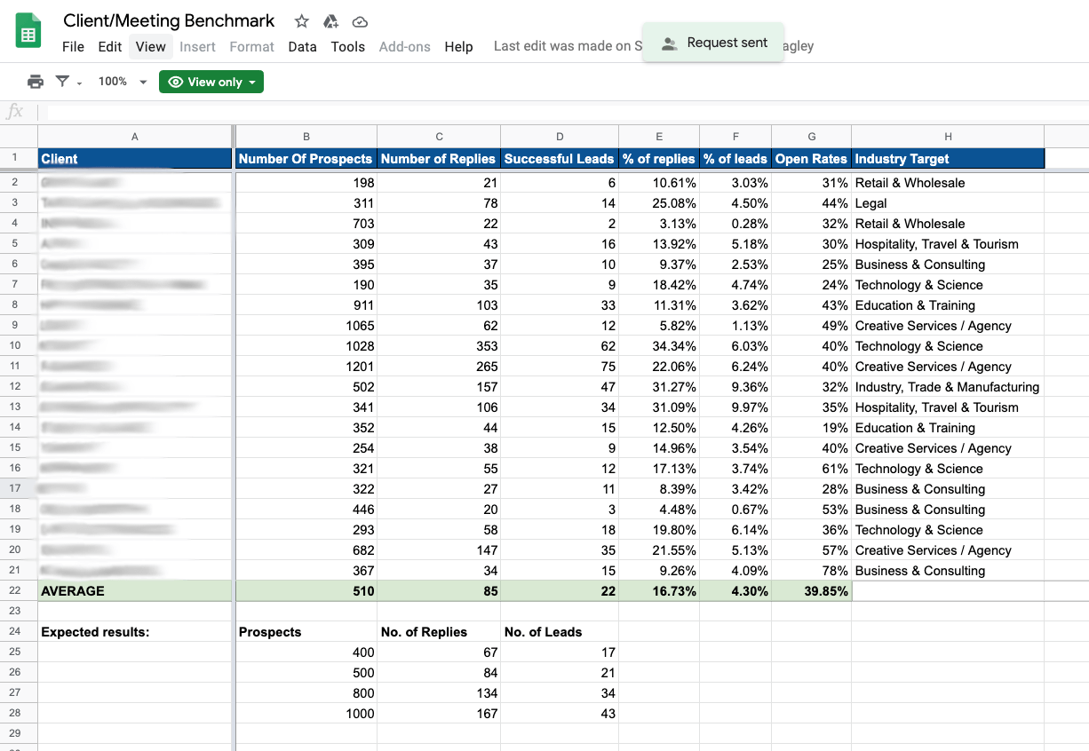Select the expected 167 replies cell
The width and height of the screenshot is (1089, 751).
point(439,714)
